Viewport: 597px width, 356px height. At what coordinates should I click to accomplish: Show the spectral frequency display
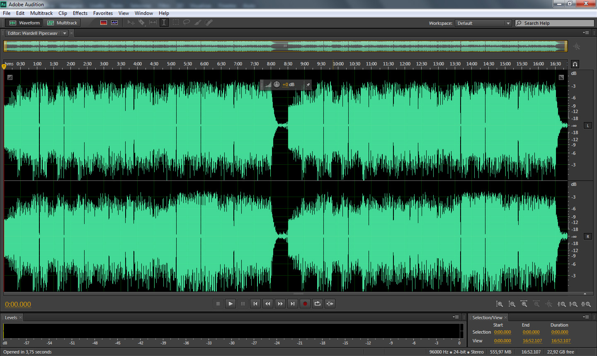click(x=104, y=23)
